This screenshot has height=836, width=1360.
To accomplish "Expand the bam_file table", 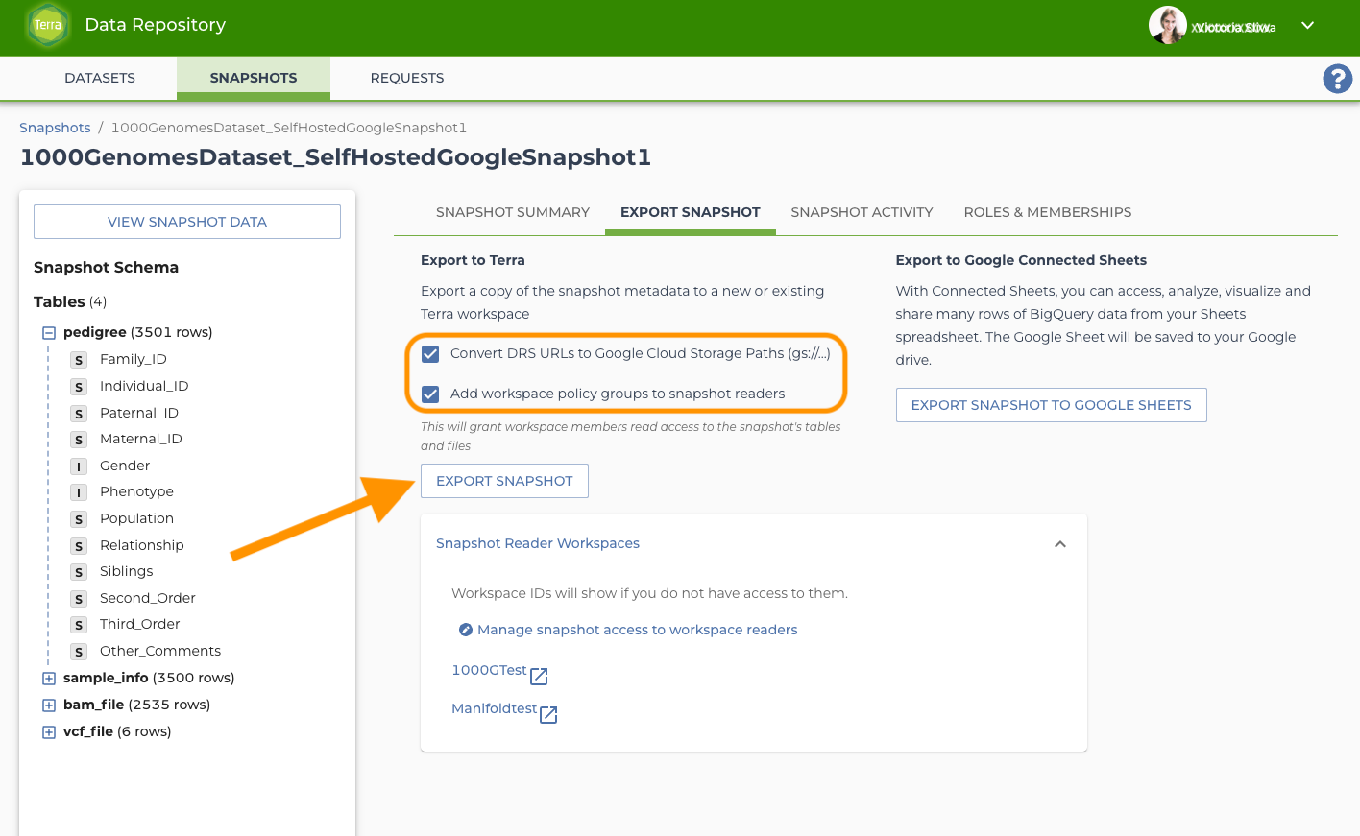I will point(49,705).
